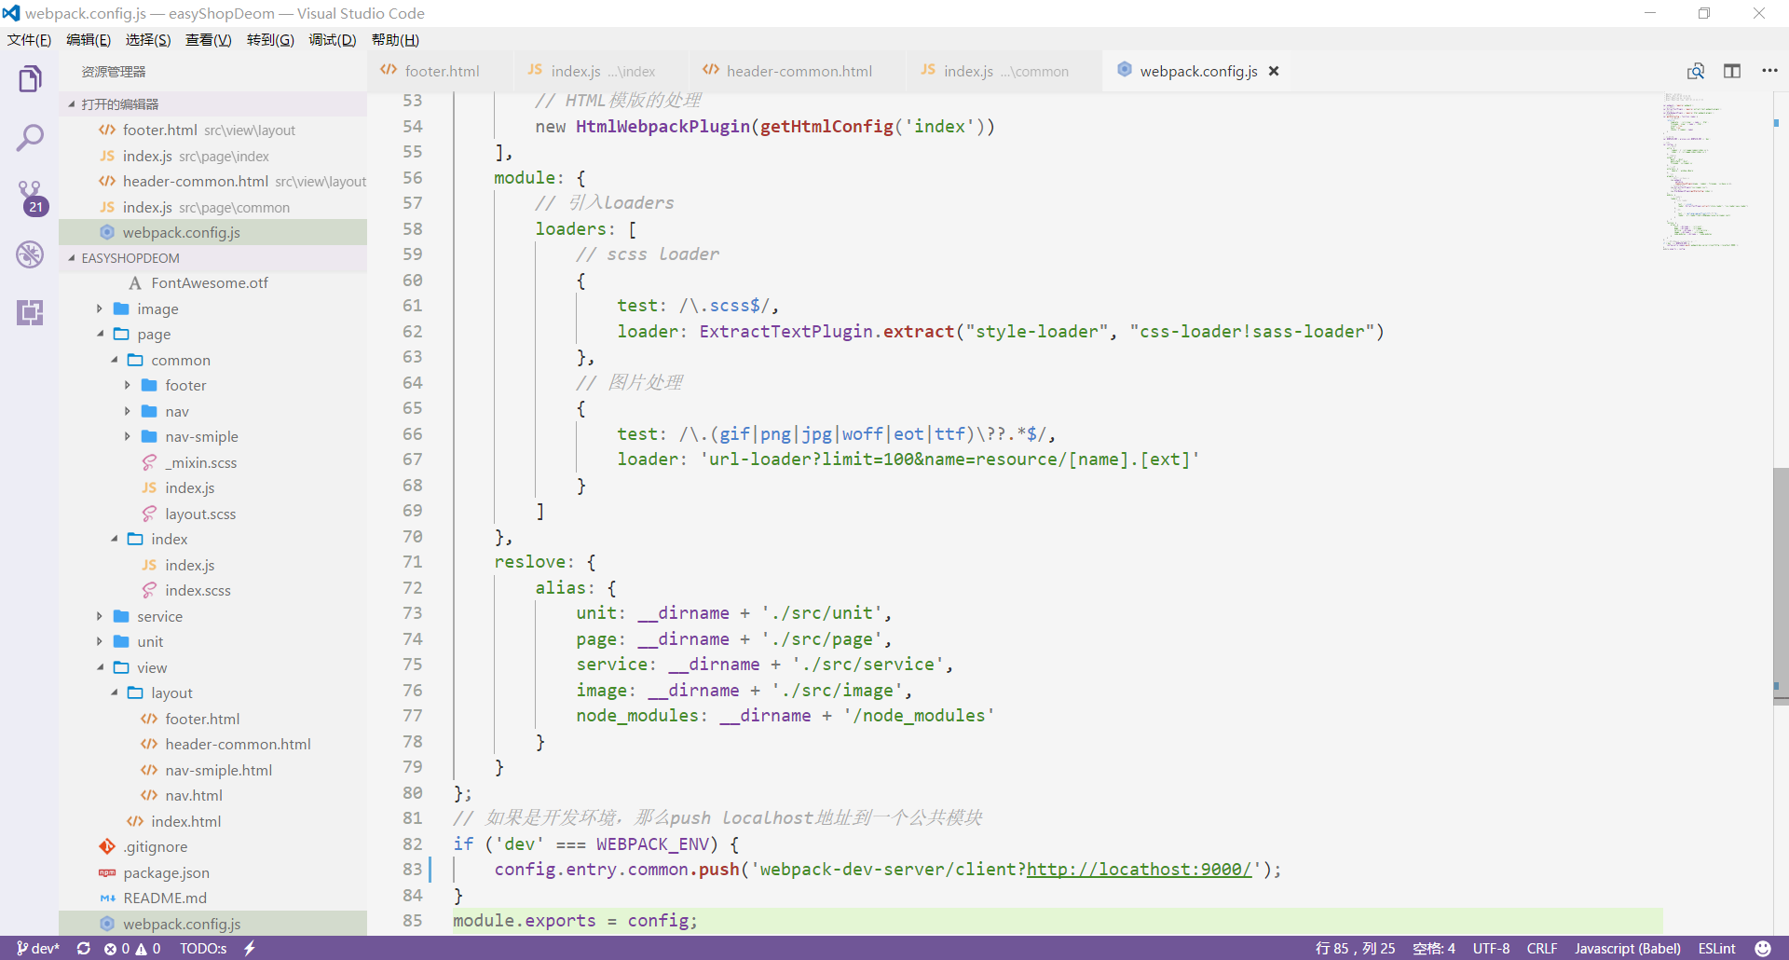
Task: Open feedback smiley in status bar
Action: pyautogui.click(x=1763, y=948)
